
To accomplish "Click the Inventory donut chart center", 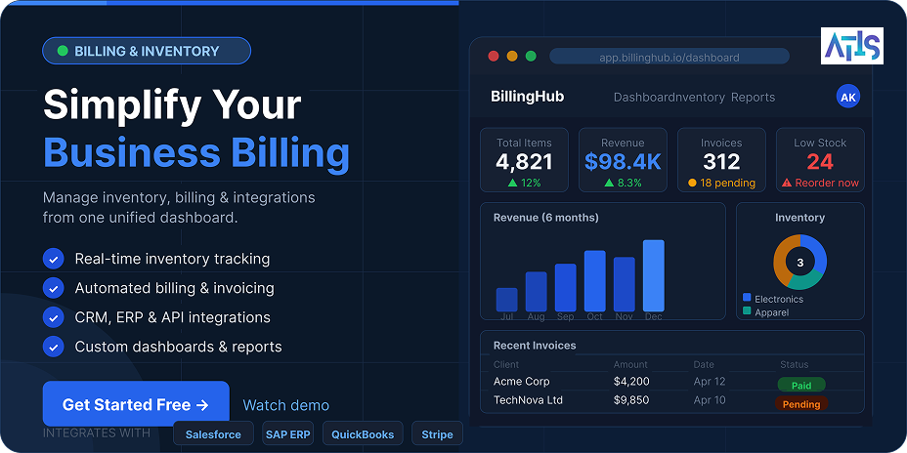I will (800, 263).
